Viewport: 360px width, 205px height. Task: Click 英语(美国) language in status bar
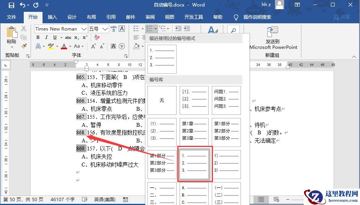(x=105, y=200)
